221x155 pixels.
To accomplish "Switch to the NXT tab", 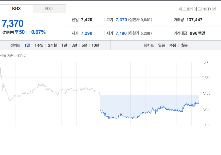I will [49, 9].
